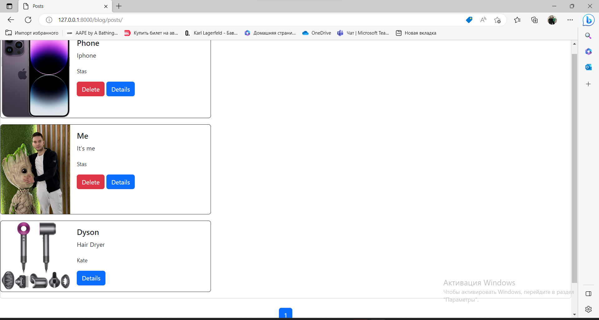This screenshot has width=599, height=320.
Task: Click the vertical page scrollbar thumb
Action: tap(574, 168)
